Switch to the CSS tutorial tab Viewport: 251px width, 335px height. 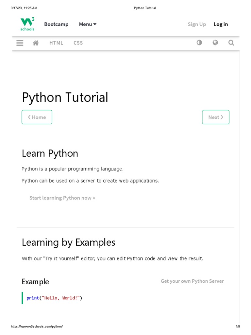[78, 43]
